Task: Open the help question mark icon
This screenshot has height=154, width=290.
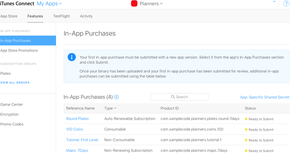Action: tap(286, 4)
